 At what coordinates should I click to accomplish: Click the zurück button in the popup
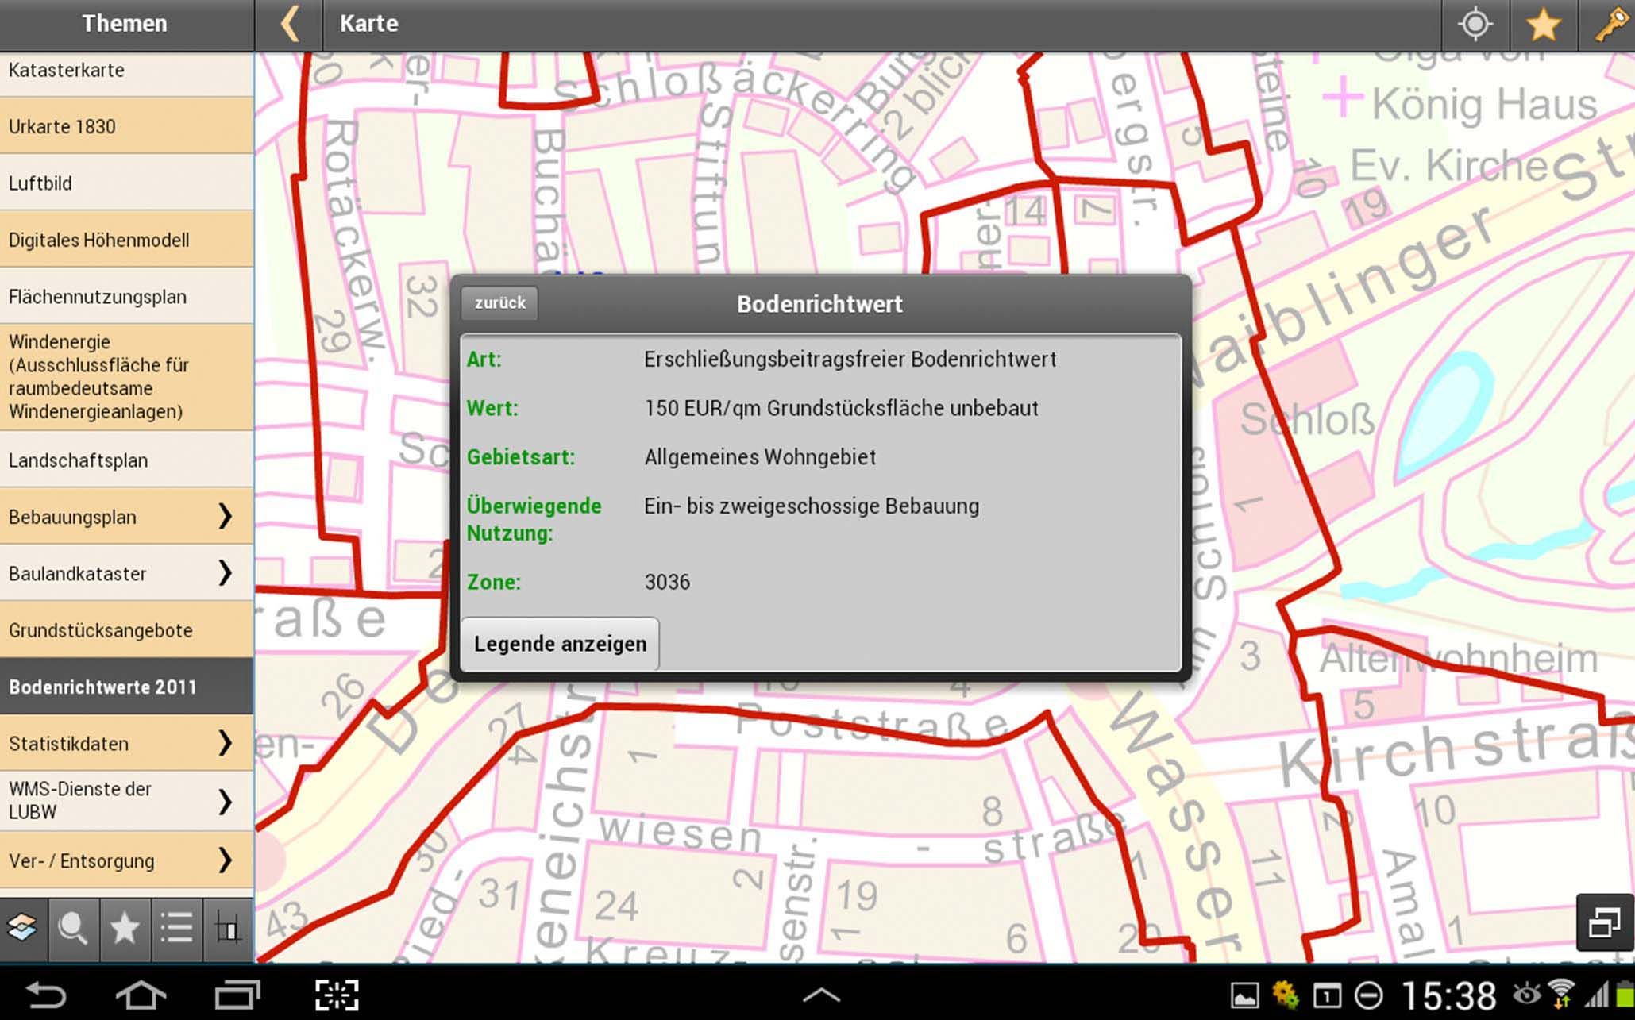click(499, 303)
